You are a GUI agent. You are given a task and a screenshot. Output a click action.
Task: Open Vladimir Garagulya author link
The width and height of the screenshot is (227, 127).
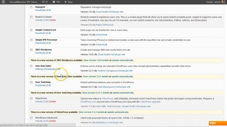(x=107, y=71)
